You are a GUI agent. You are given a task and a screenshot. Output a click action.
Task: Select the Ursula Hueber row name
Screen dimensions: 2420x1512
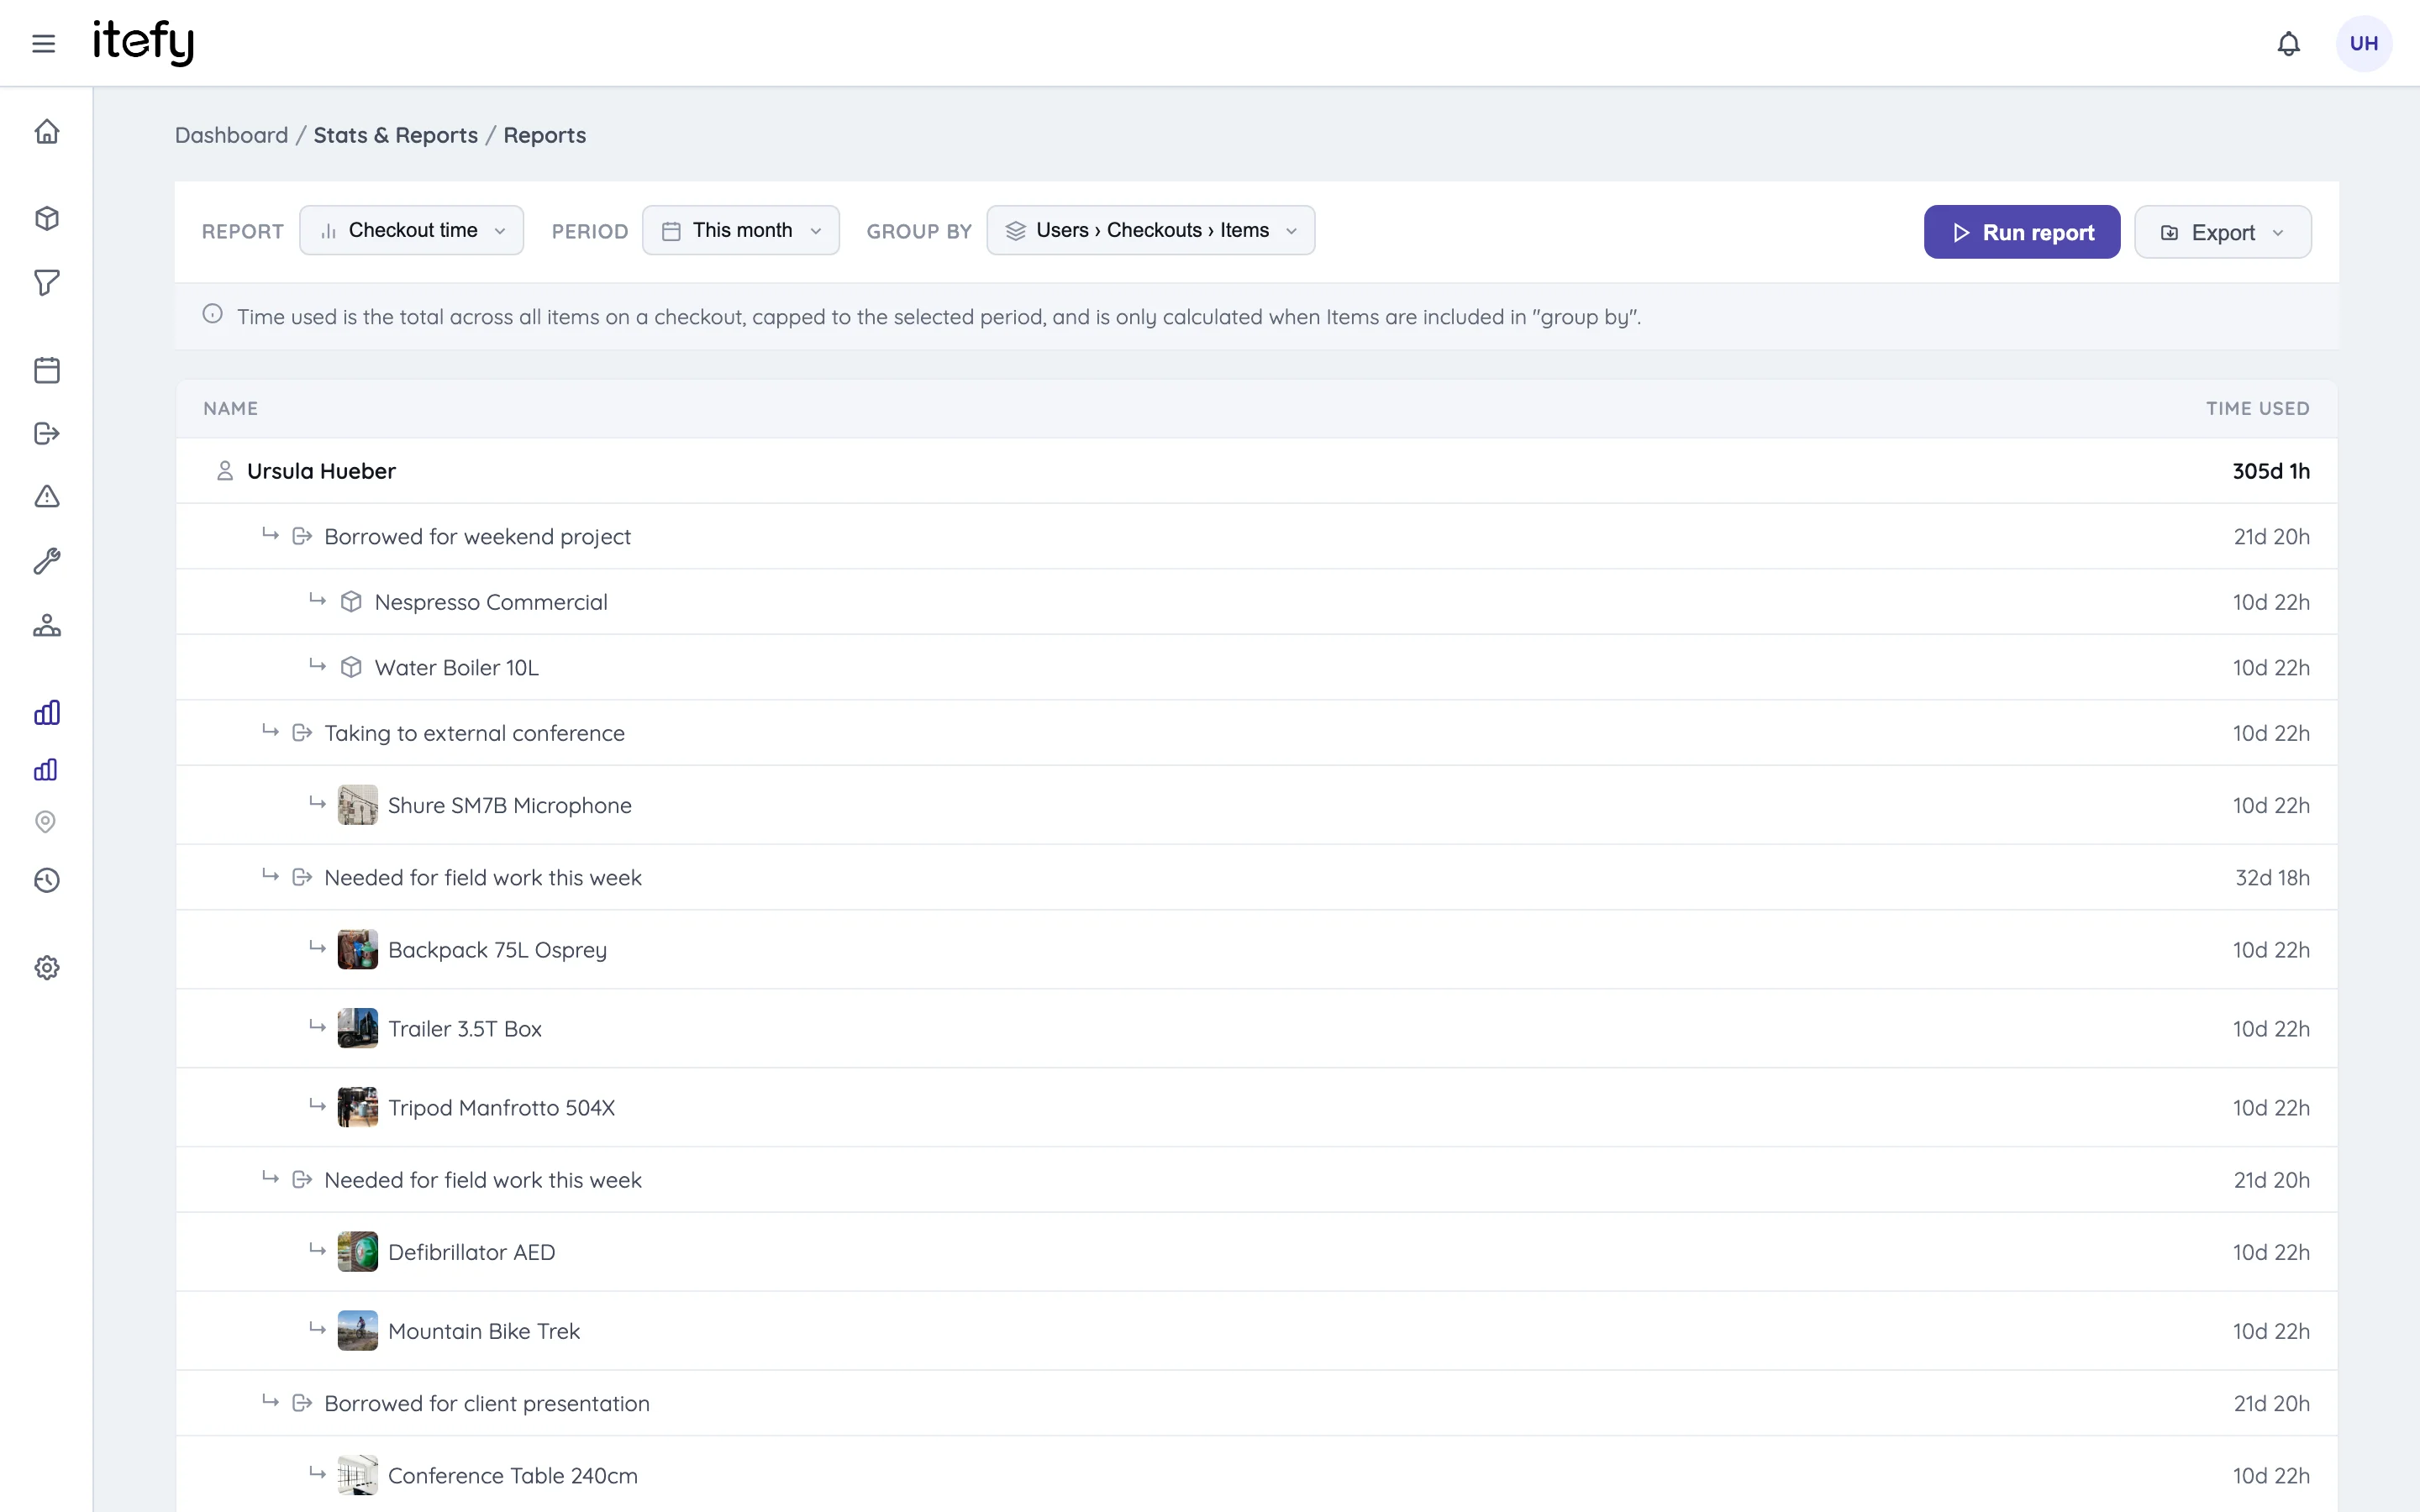tap(321, 471)
